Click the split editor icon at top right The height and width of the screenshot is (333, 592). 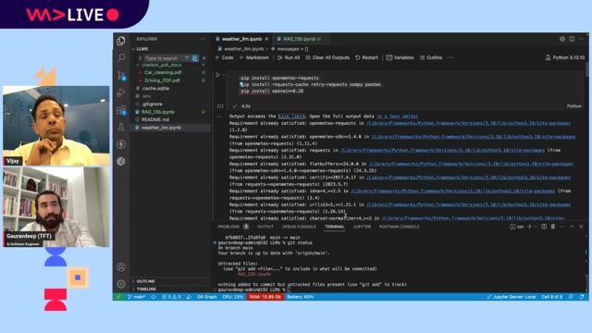572,39
